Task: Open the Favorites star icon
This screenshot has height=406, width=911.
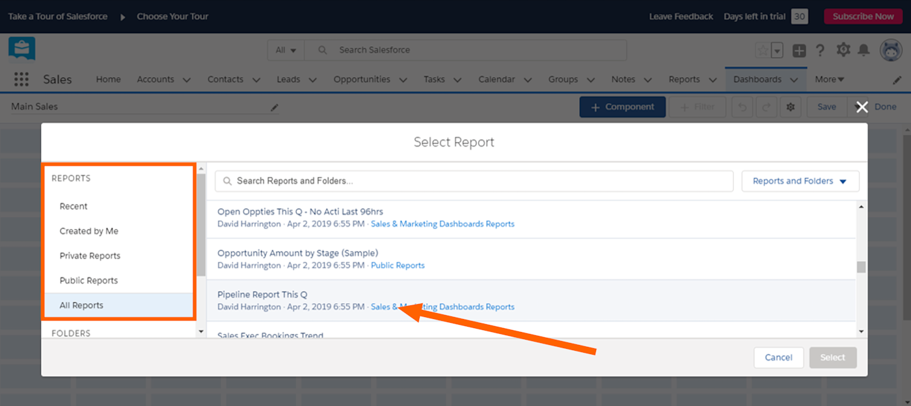Action: point(762,50)
